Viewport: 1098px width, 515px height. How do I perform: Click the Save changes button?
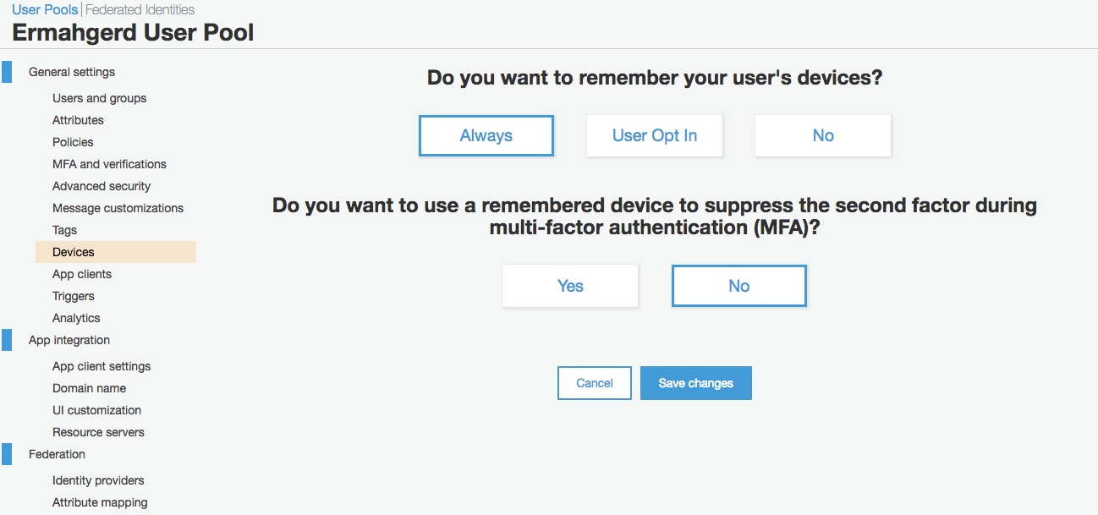pos(696,383)
